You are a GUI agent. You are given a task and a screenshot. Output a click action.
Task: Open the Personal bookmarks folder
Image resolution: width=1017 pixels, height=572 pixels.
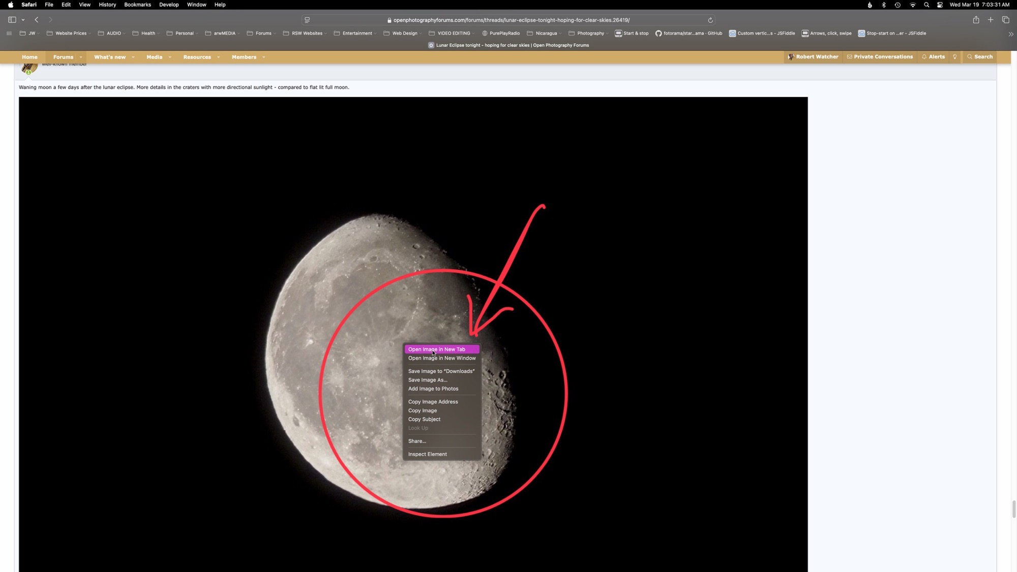click(182, 34)
